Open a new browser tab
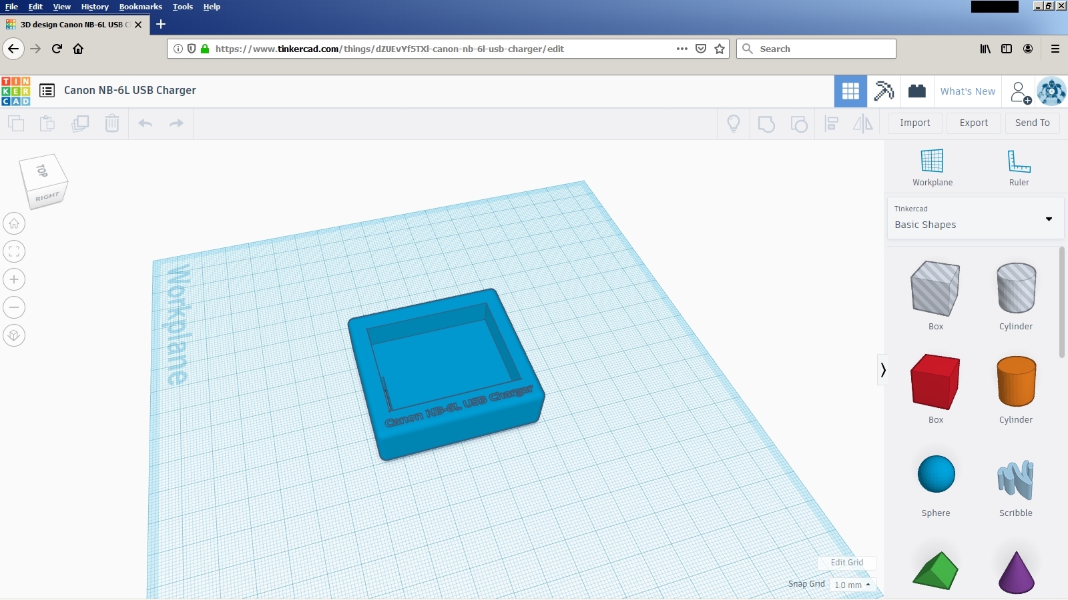Viewport: 1068px width, 600px height. point(161,25)
